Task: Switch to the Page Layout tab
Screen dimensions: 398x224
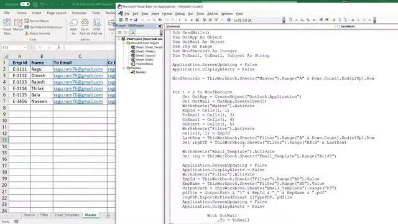Action: pyautogui.click(x=57, y=12)
